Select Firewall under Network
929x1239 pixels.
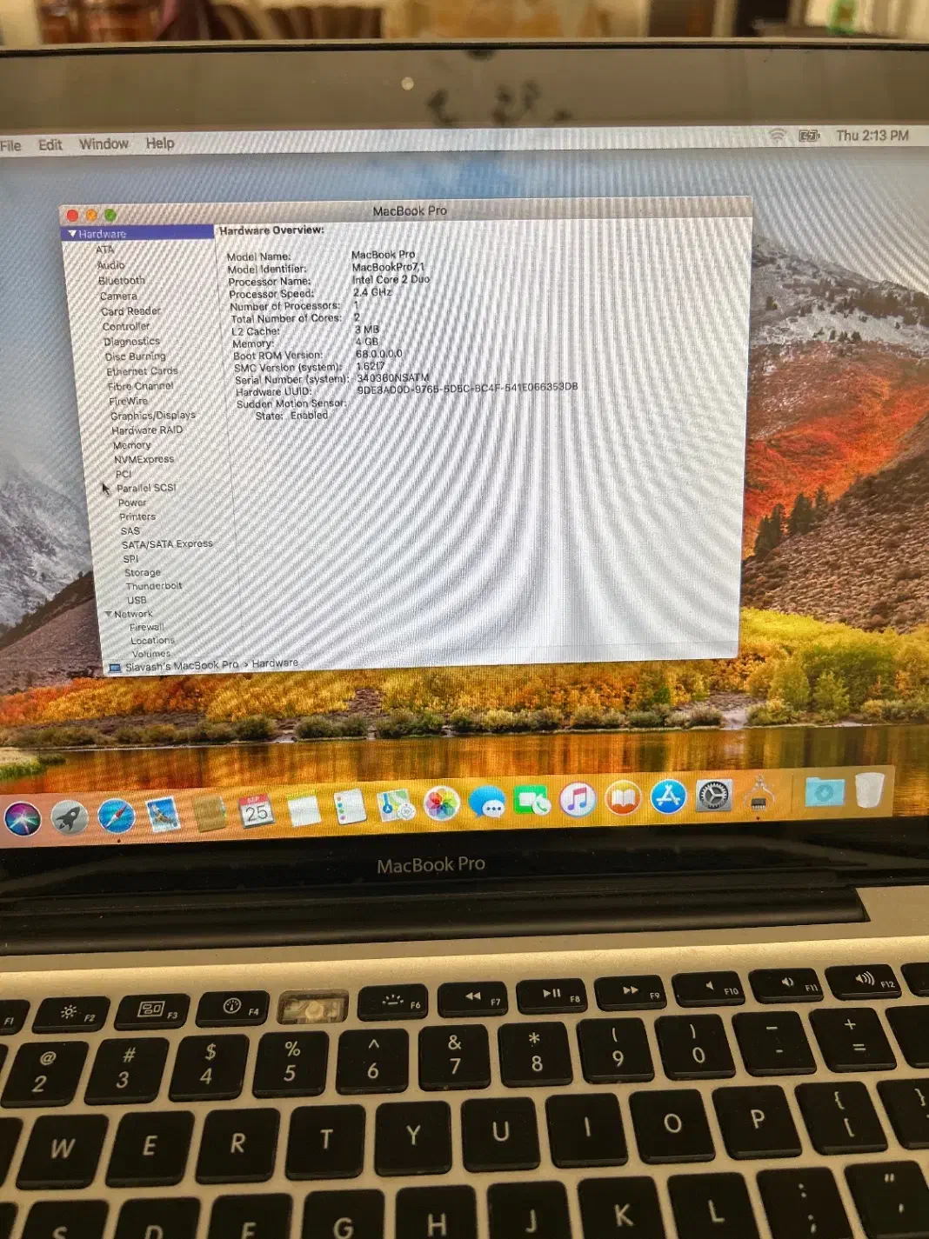(x=147, y=627)
